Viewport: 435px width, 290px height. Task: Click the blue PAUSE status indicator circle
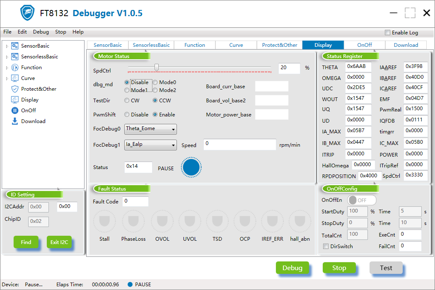pyautogui.click(x=191, y=167)
